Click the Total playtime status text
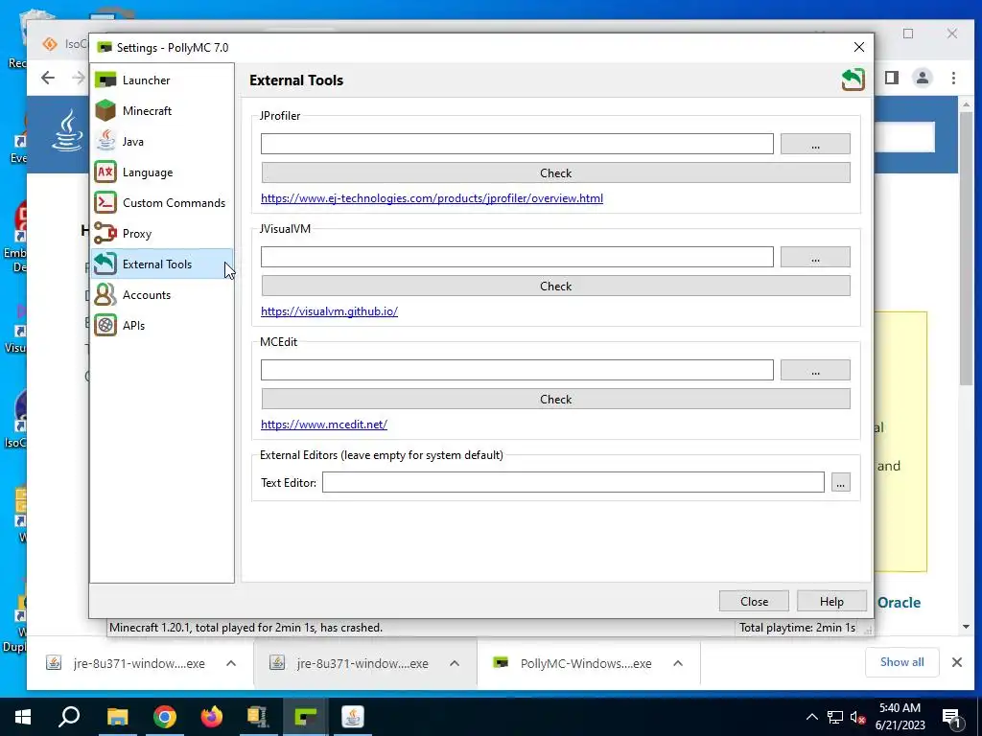 (x=797, y=627)
